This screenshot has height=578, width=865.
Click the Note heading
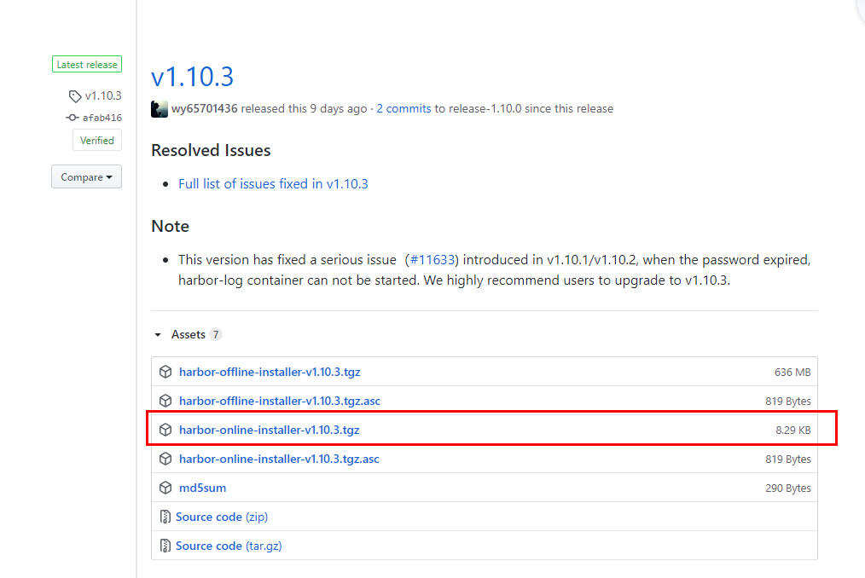point(171,226)
